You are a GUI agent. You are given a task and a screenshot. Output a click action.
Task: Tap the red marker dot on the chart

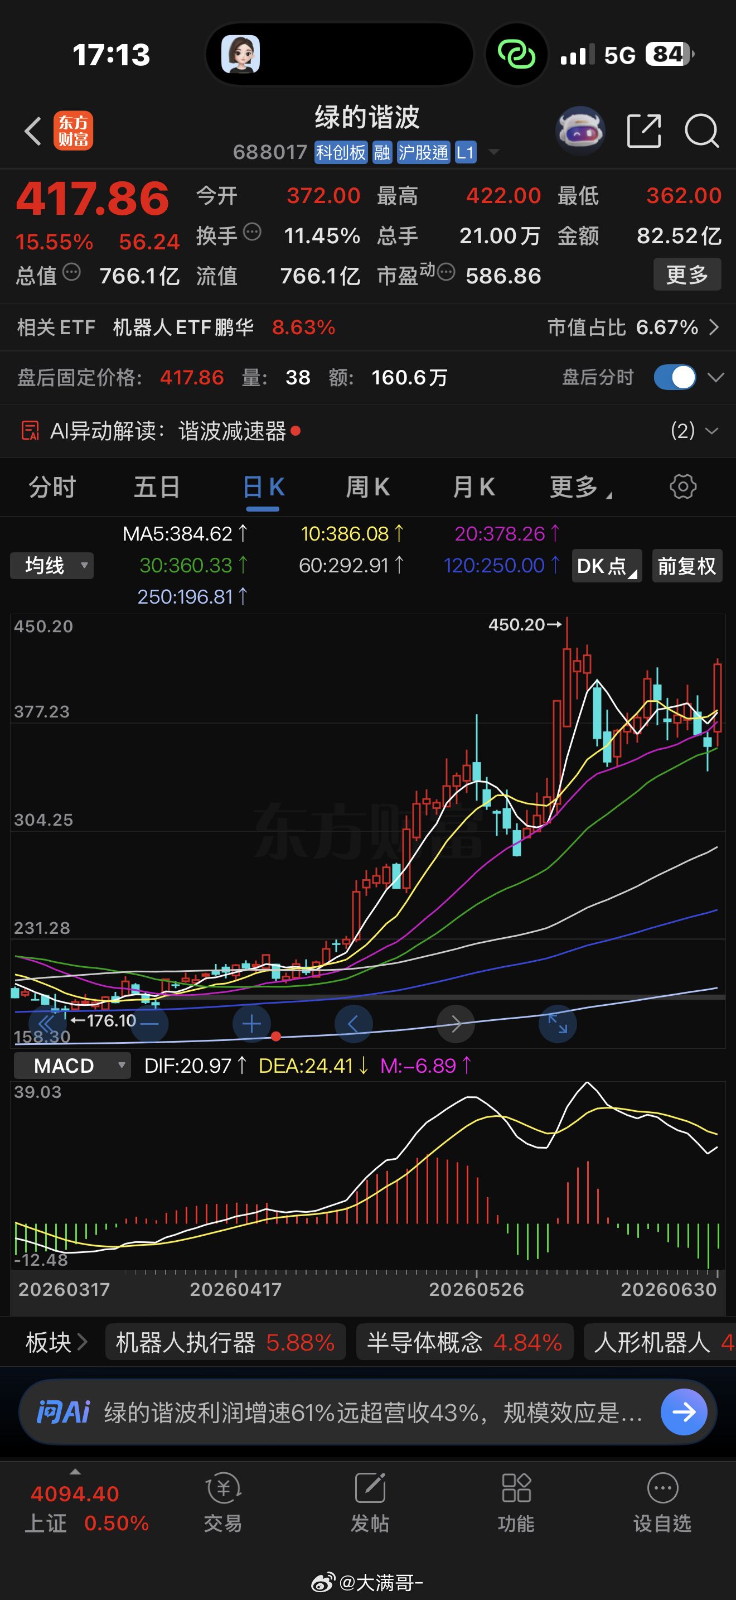pos(276,1036)
